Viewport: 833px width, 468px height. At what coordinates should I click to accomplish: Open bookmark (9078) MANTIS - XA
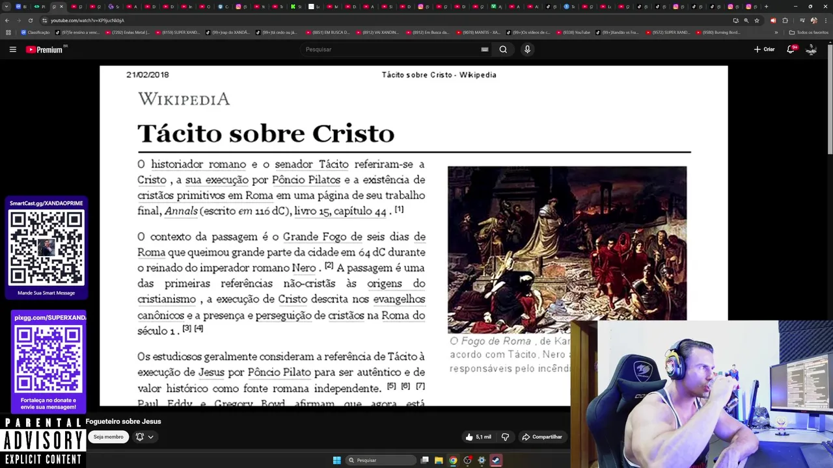478,32
